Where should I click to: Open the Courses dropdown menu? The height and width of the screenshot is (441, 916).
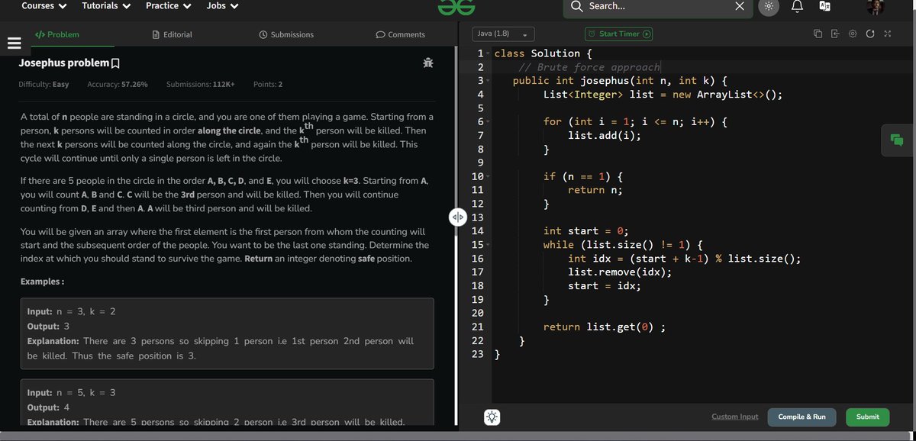pos(44,6)
